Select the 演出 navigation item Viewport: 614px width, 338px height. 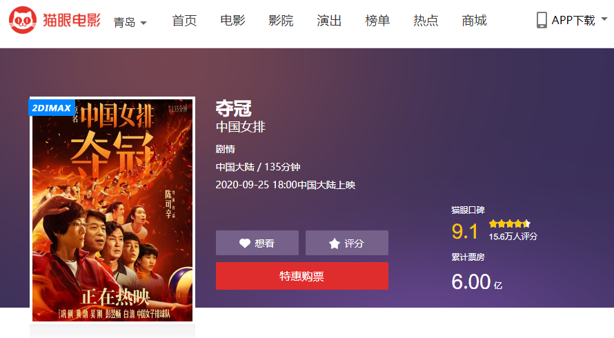[x=329, y=21]
